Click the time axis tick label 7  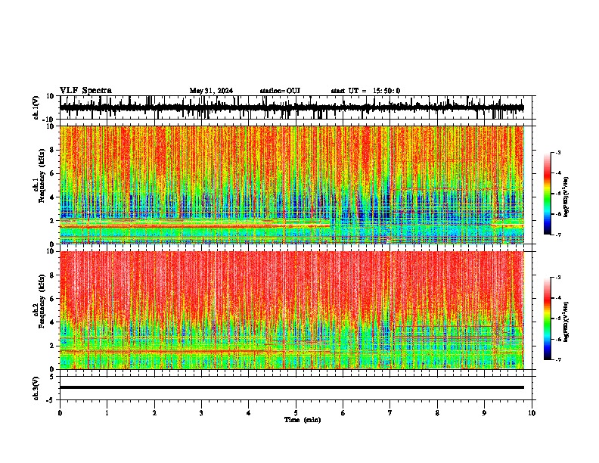pos(390,412)
